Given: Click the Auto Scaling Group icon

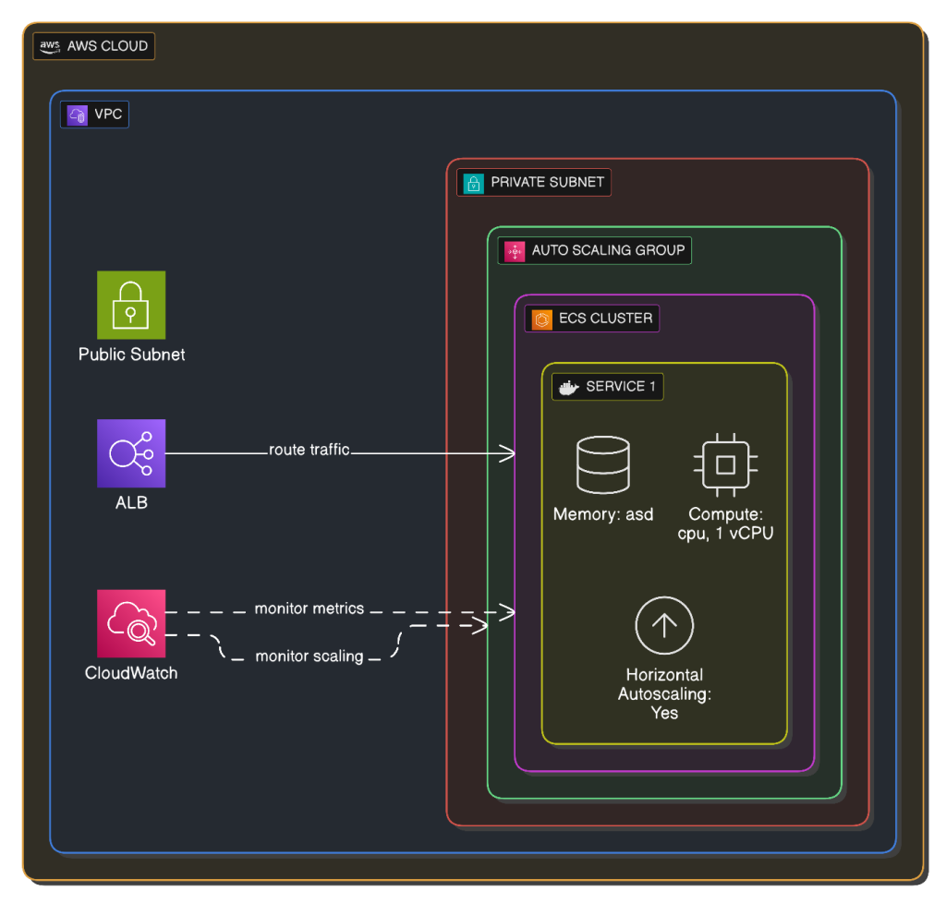Looking at the screenshot, I should click(515, 251).
